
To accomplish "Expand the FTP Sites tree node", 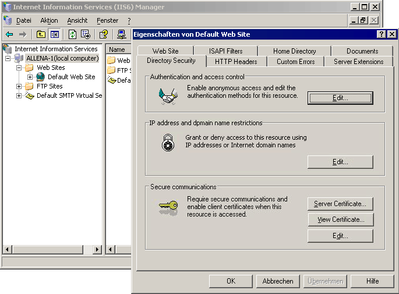I will pos(19,87).
